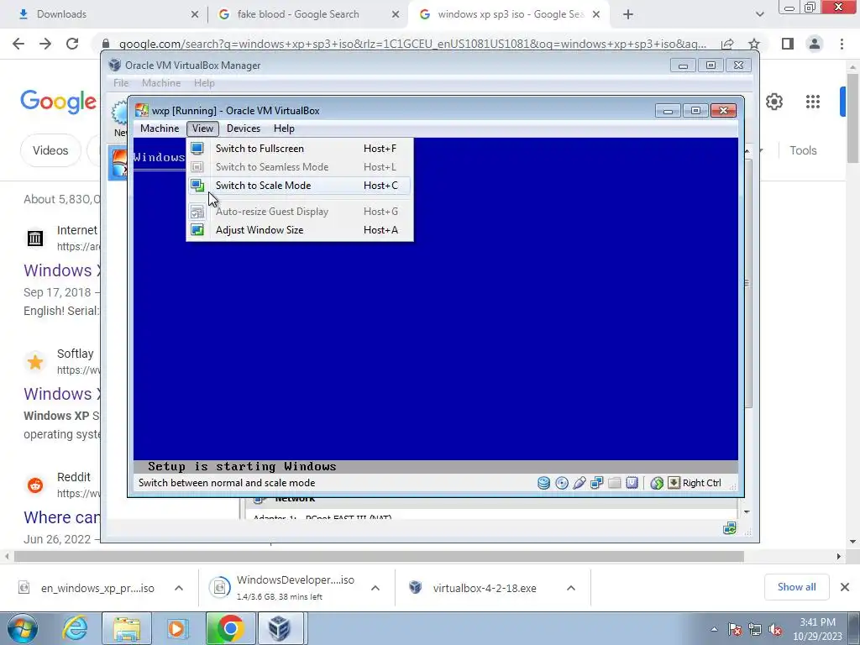Open the Help menu of wxp VM window
The image size is (860, 645).
284,128
